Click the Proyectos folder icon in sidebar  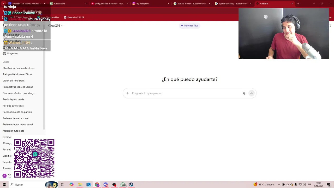pos(4,54)
